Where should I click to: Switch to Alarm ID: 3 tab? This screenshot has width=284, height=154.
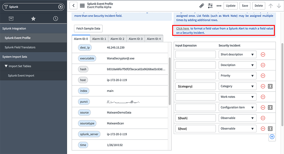tap(135, 39)
